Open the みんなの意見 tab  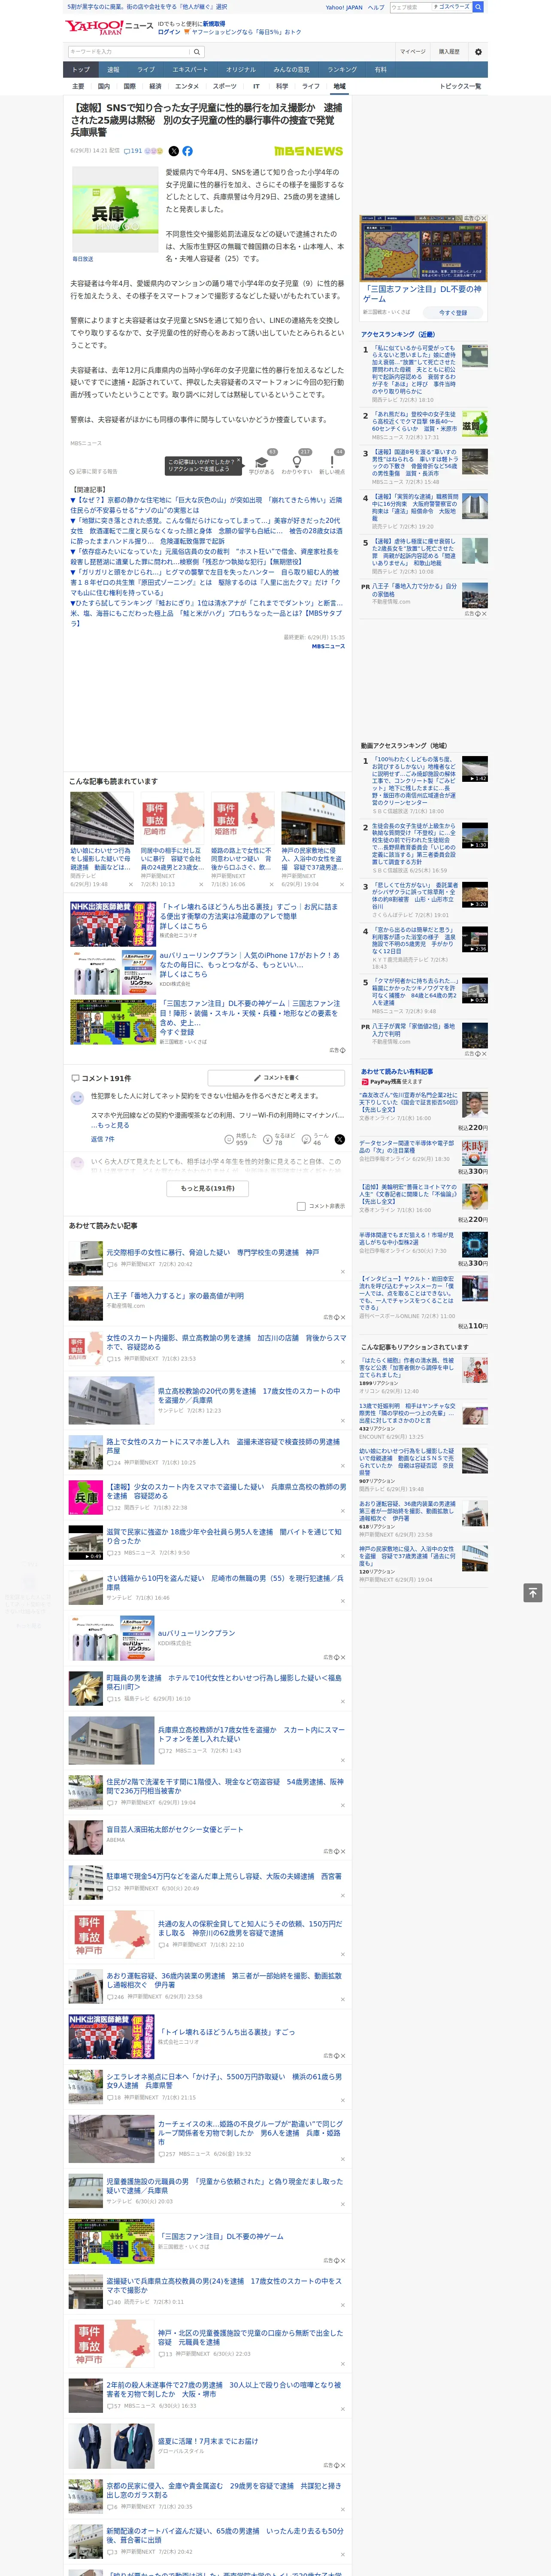pos(292,70)
